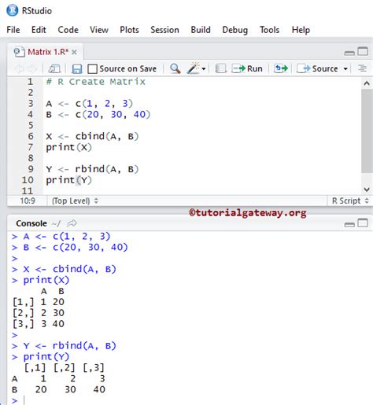The image size is (373, 405).
Task: Open the Help menu
Action: point(301,30)
